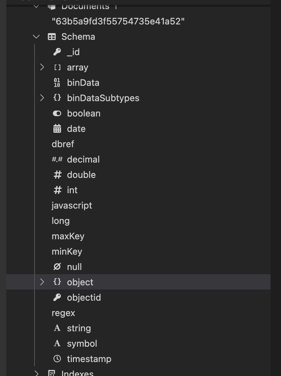Expand the array field chevron
Screen dimensions: 281x376
[x=42, y=67]
